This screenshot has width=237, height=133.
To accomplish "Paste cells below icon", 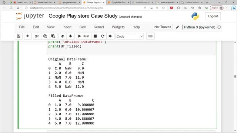I will (53, 36).
